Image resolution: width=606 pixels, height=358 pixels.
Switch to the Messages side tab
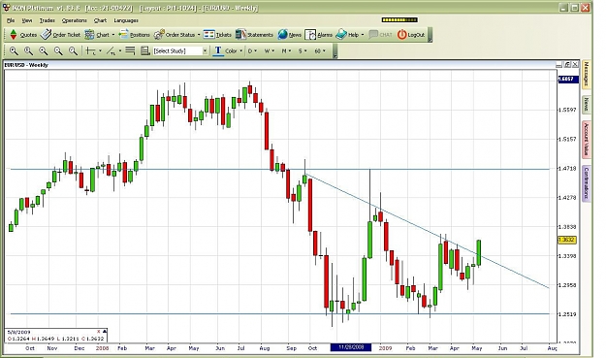click(x=587, y=75)
